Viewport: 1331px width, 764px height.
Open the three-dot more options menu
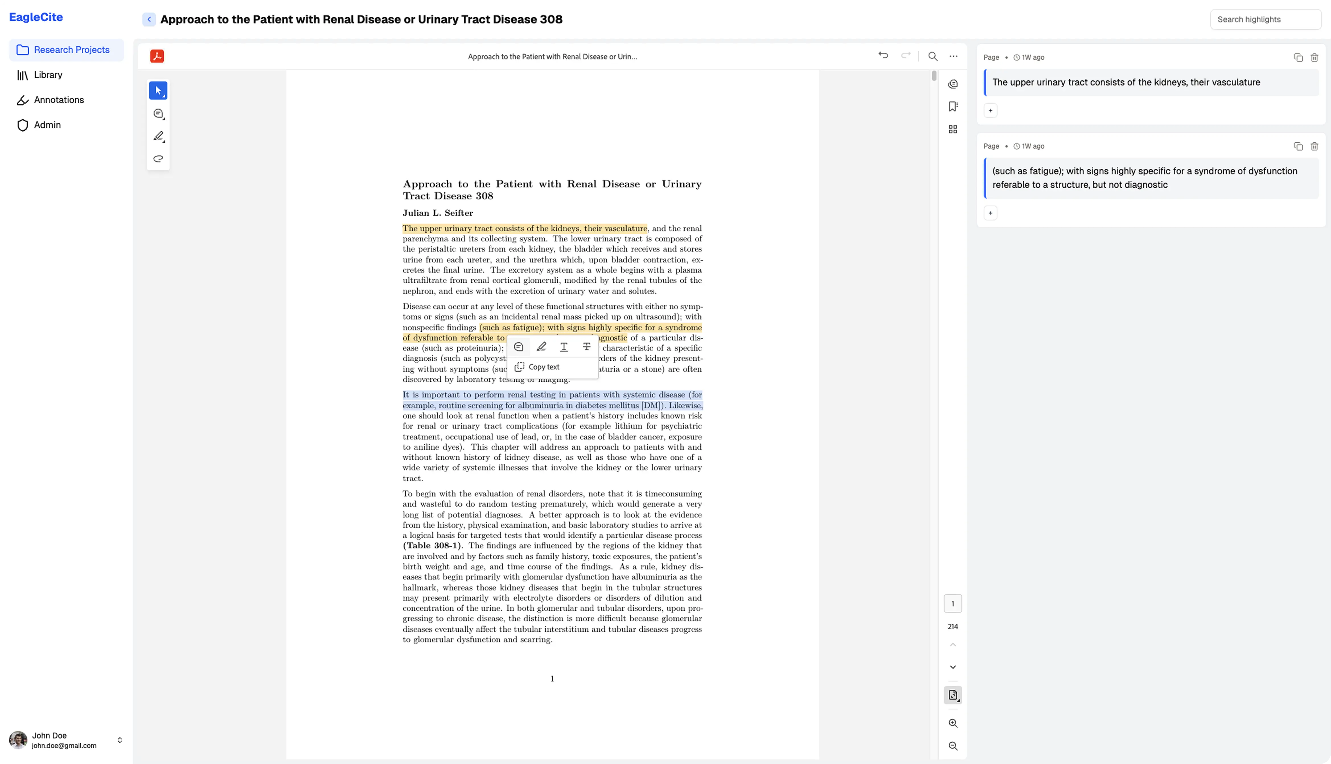(x=953, y=56)
